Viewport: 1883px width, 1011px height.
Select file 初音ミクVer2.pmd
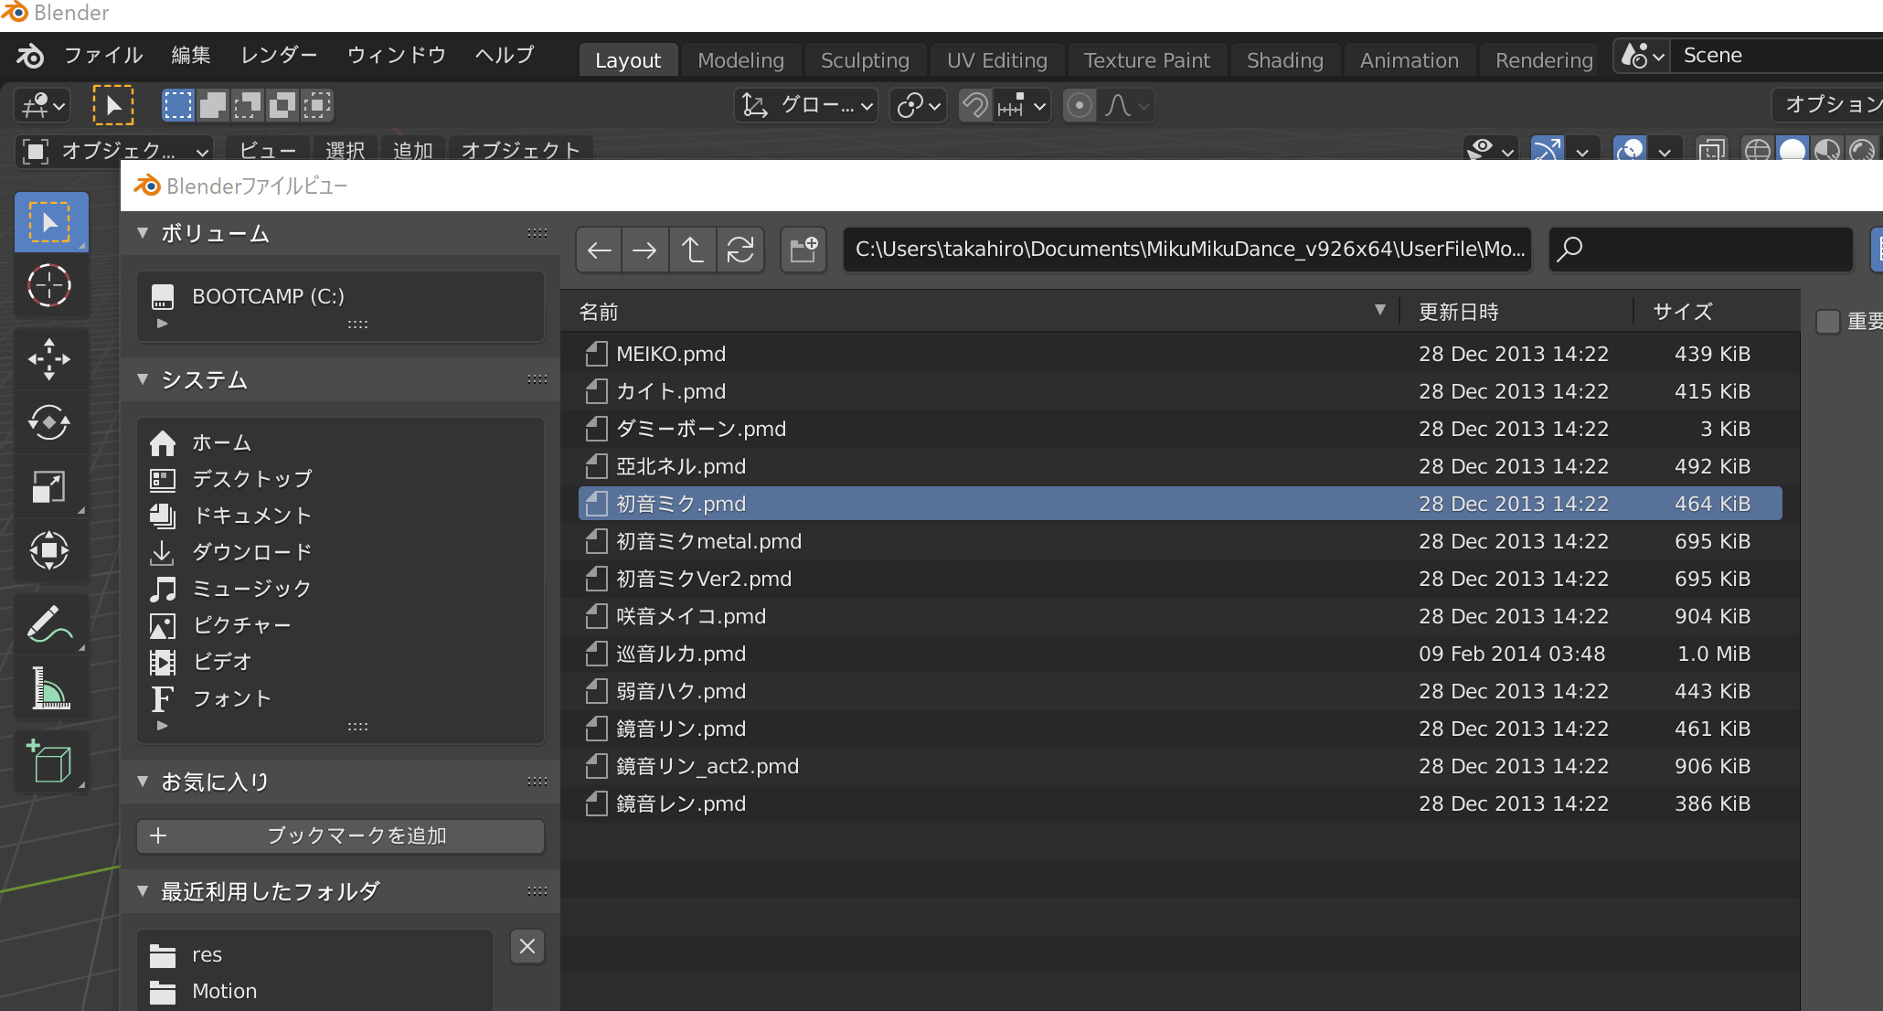tap(1180, 579)
